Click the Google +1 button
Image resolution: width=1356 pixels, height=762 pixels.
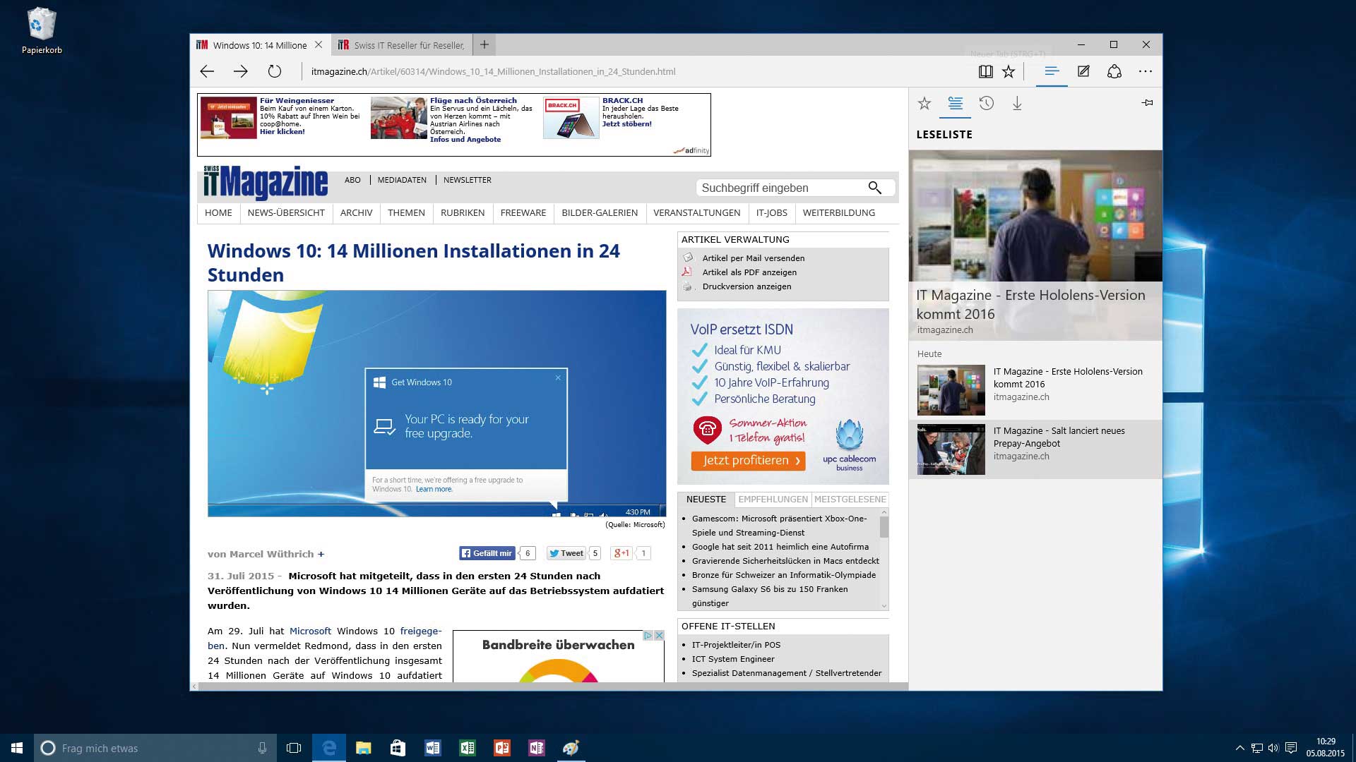pos(622,553)
